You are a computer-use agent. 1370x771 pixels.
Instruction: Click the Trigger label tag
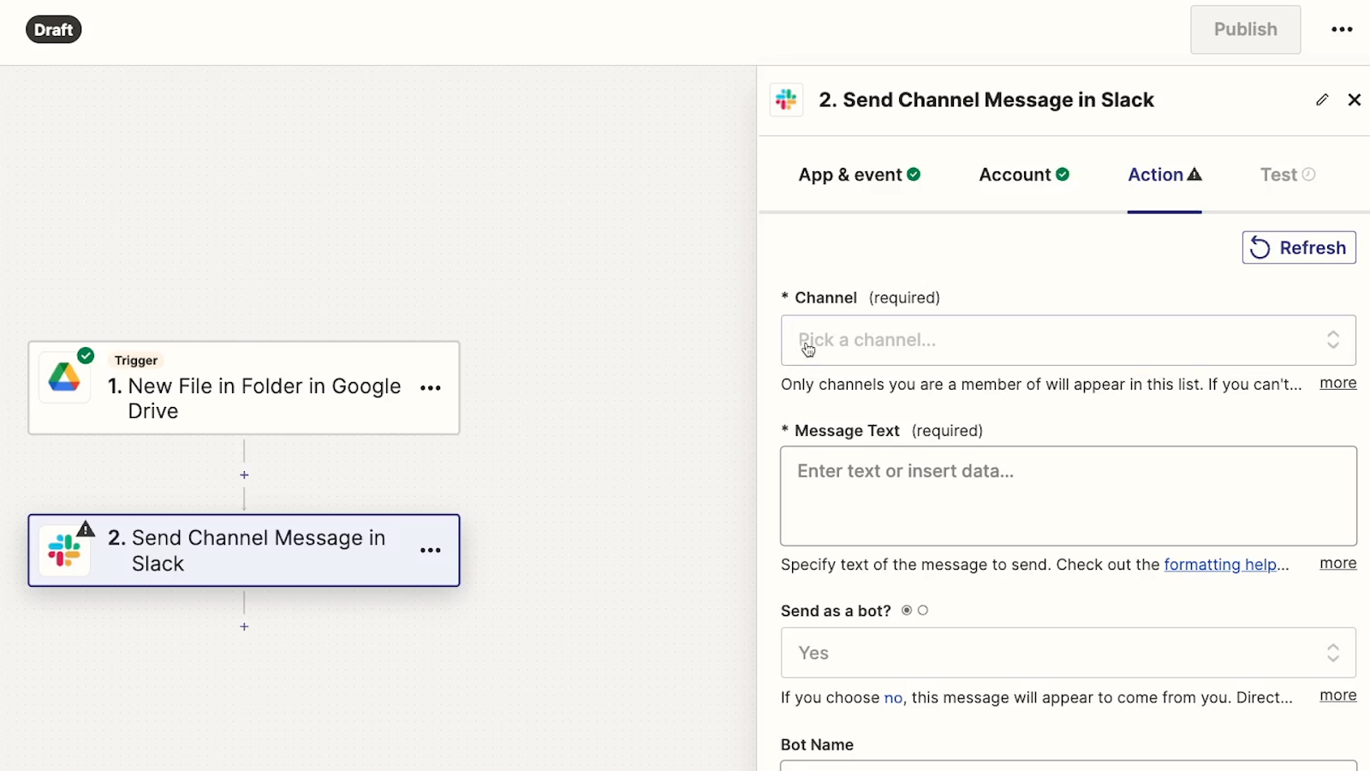coord(136,361)
